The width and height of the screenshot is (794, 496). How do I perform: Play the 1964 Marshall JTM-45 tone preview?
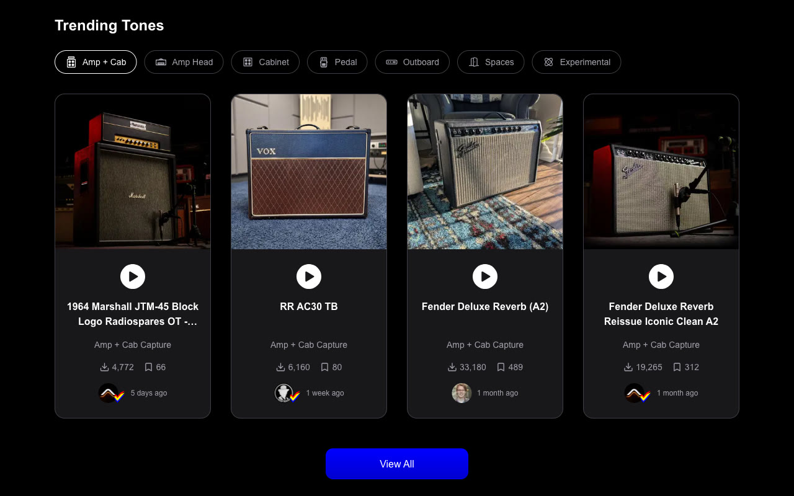tap(133, 277)
